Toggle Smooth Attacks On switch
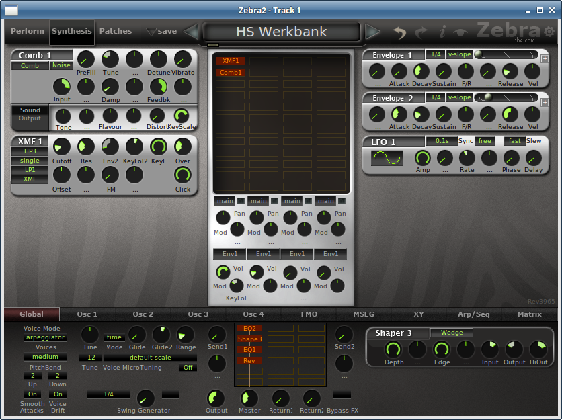The height and width of the screenshot is (420, 562). 32,394
